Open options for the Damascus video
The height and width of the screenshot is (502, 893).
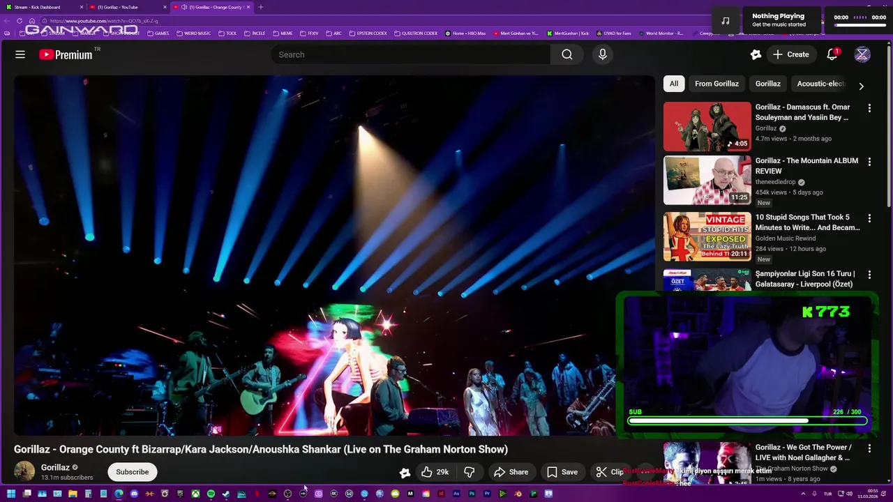point(869,108)
